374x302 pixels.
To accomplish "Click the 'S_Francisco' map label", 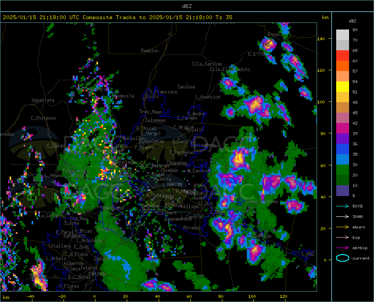I will coord(163,92).
